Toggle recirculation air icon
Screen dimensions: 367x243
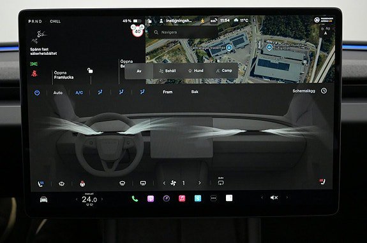[61, 184]
